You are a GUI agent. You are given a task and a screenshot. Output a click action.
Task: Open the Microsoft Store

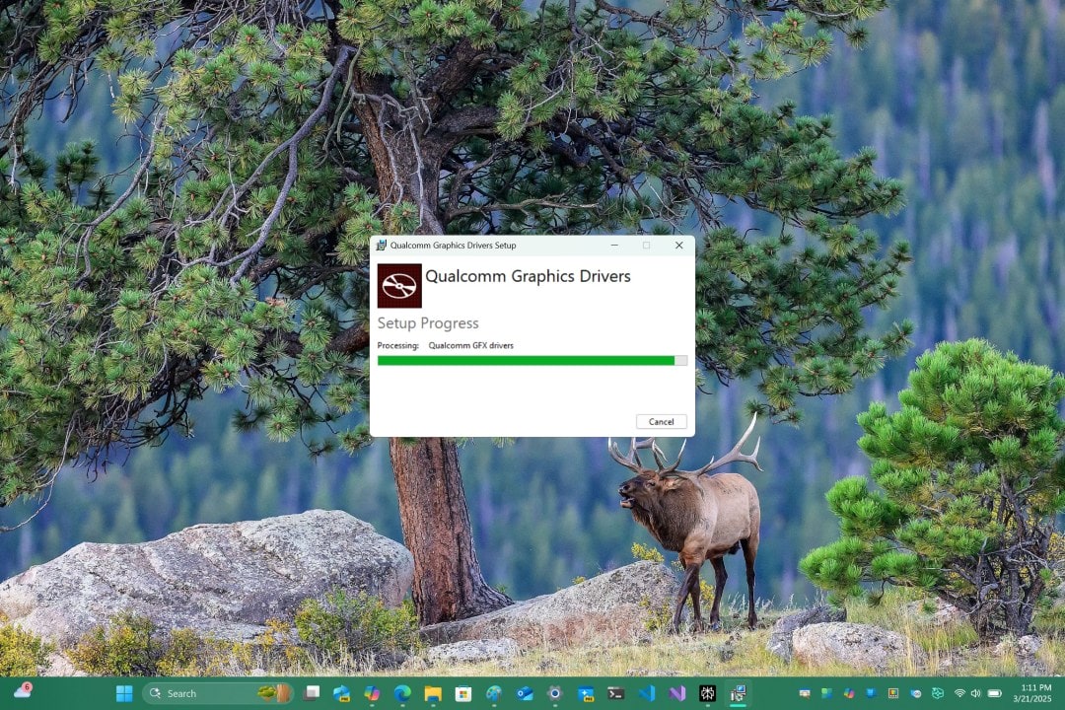click(x=463, y=693)
